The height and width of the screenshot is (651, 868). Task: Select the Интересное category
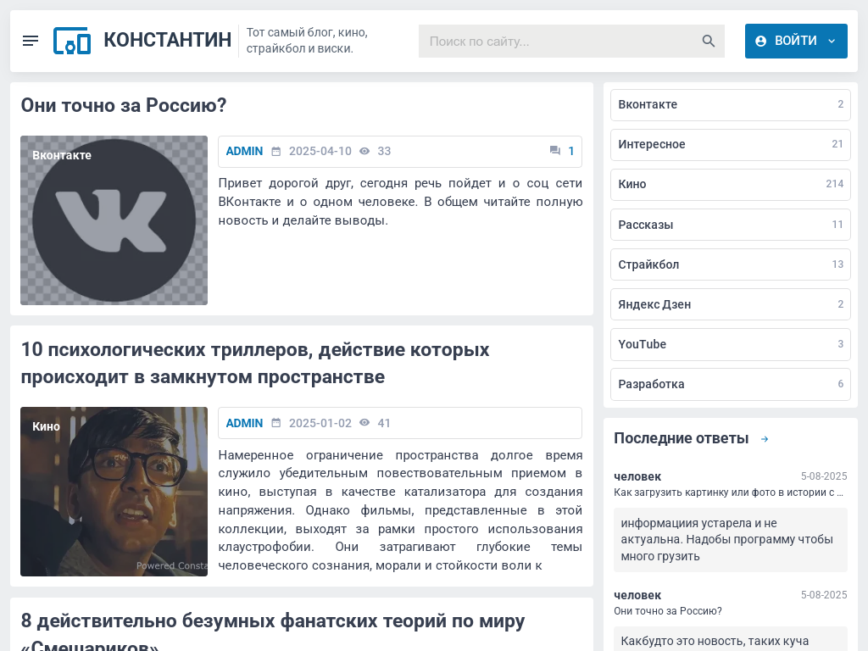click(730, 144)
